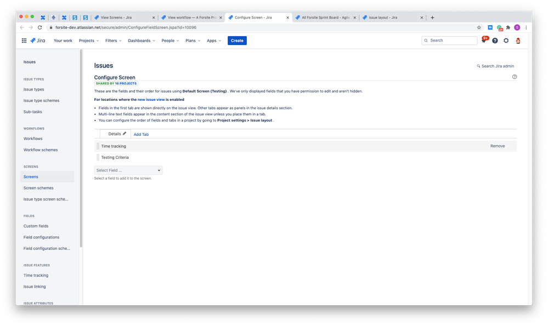The width and height of the screenshot is (548, 326).
Task: Open Custom fields in the sidebar
Action: pos(36,226)
